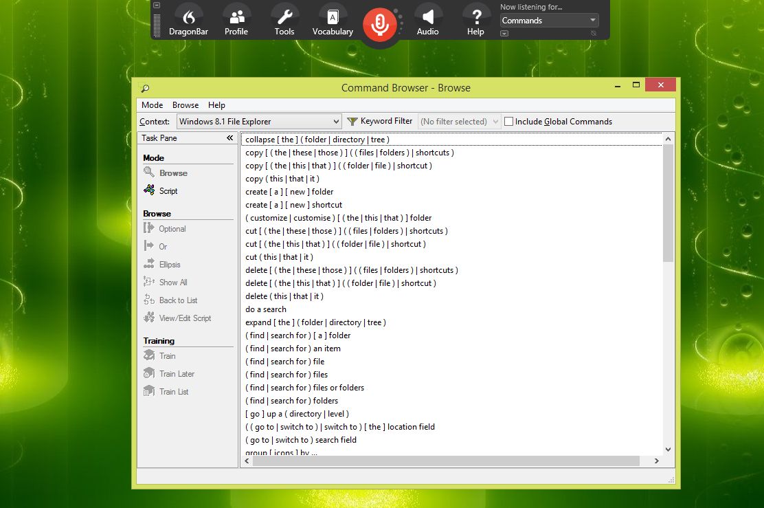Viewport: 764px width, 508px height.
Task: Enable Include Global Commands checkbox
Action: (x=508, y=122)
